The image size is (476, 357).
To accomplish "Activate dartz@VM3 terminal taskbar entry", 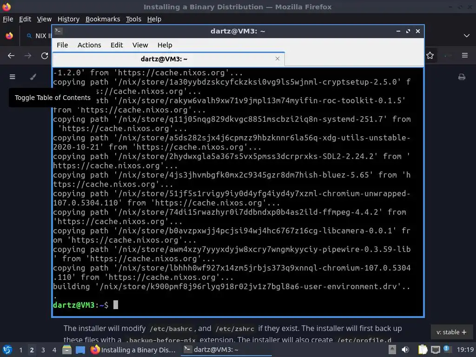I will point(226,350).
